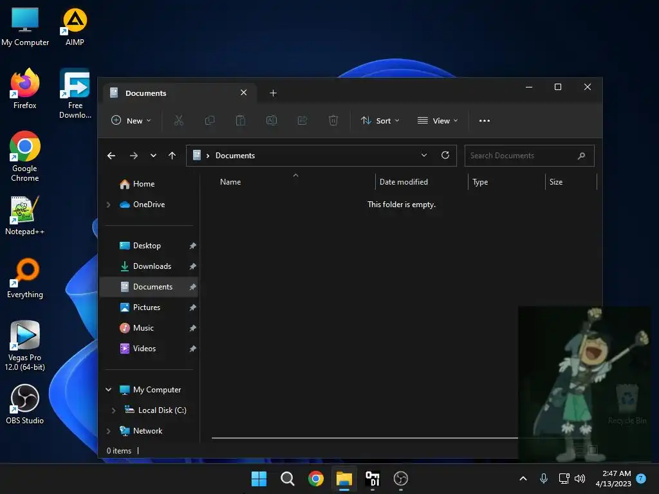The image size is (659, 494).
Task: Click the Windows Start button
Action: tap(259, 479)
